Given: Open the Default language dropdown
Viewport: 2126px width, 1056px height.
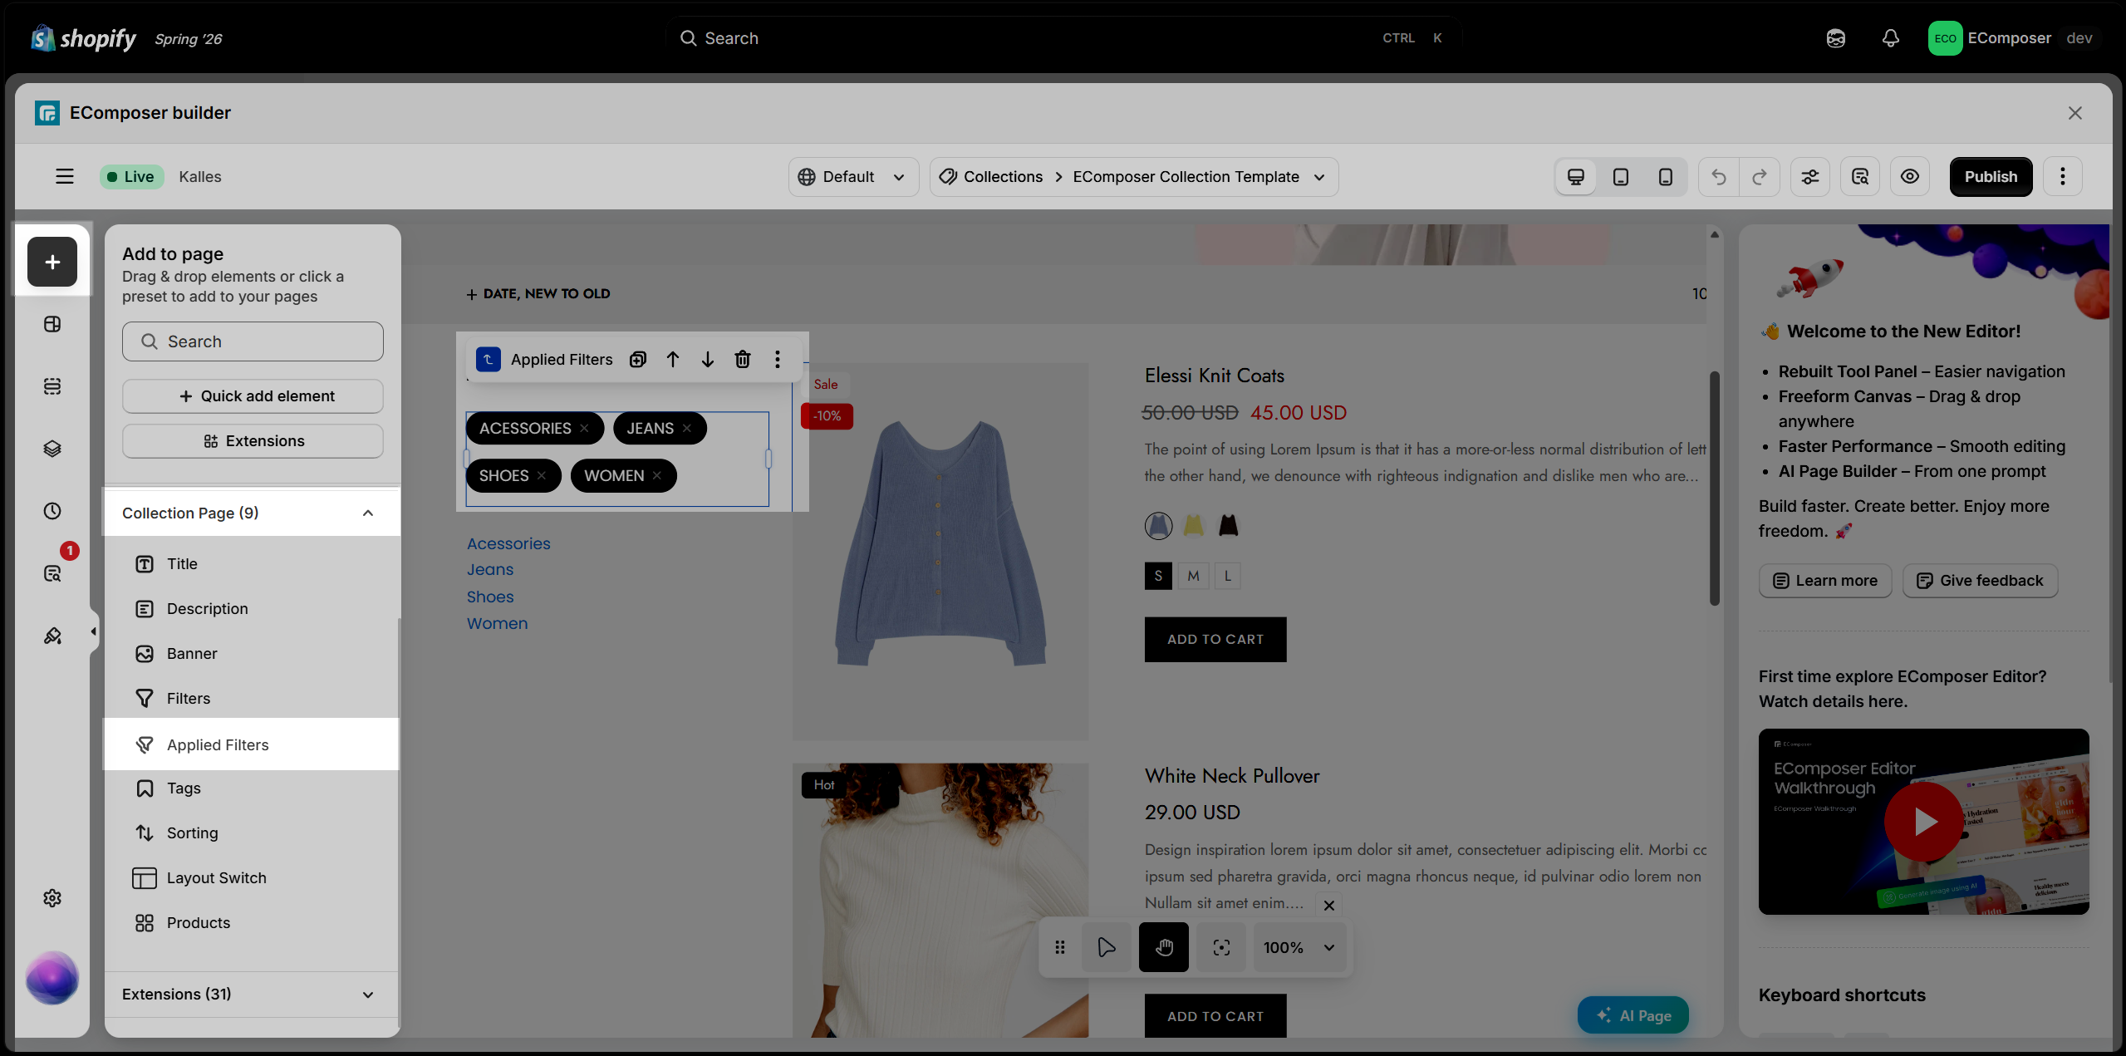Looking at the screenshot, I should coord(853,176).
